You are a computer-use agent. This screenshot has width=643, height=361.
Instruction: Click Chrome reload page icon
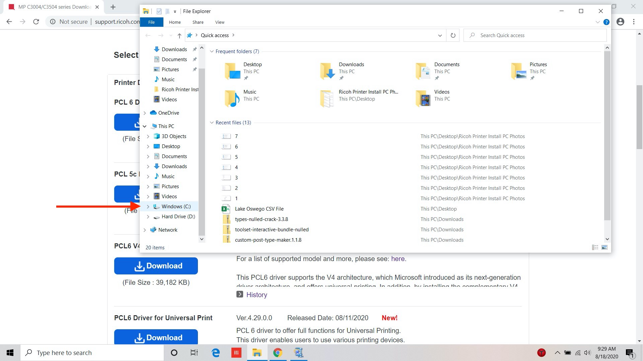tap(36, 22)
